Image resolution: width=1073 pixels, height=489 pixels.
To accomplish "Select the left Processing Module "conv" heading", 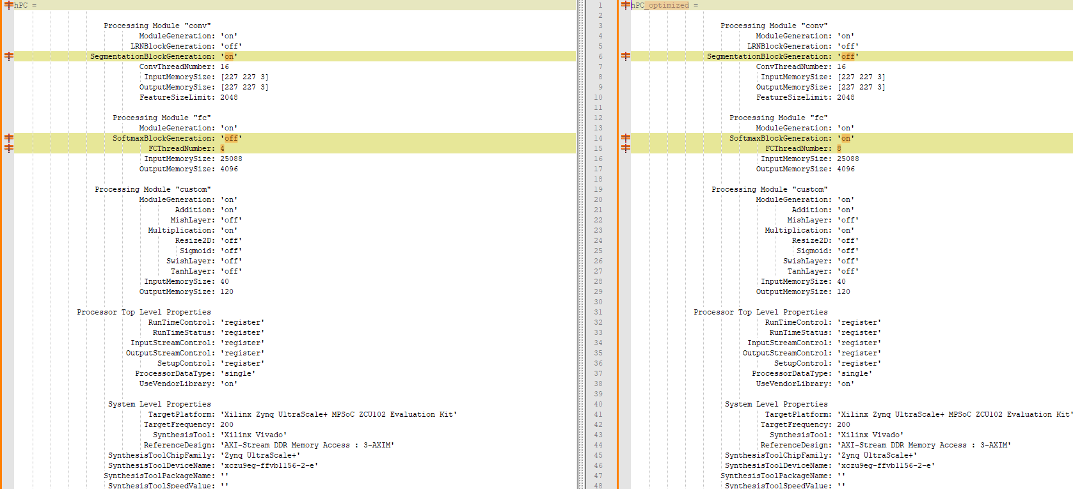I will click(x=157, y=26).
